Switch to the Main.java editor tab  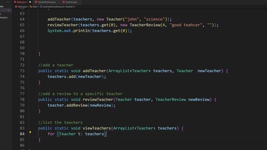[22, 2]
